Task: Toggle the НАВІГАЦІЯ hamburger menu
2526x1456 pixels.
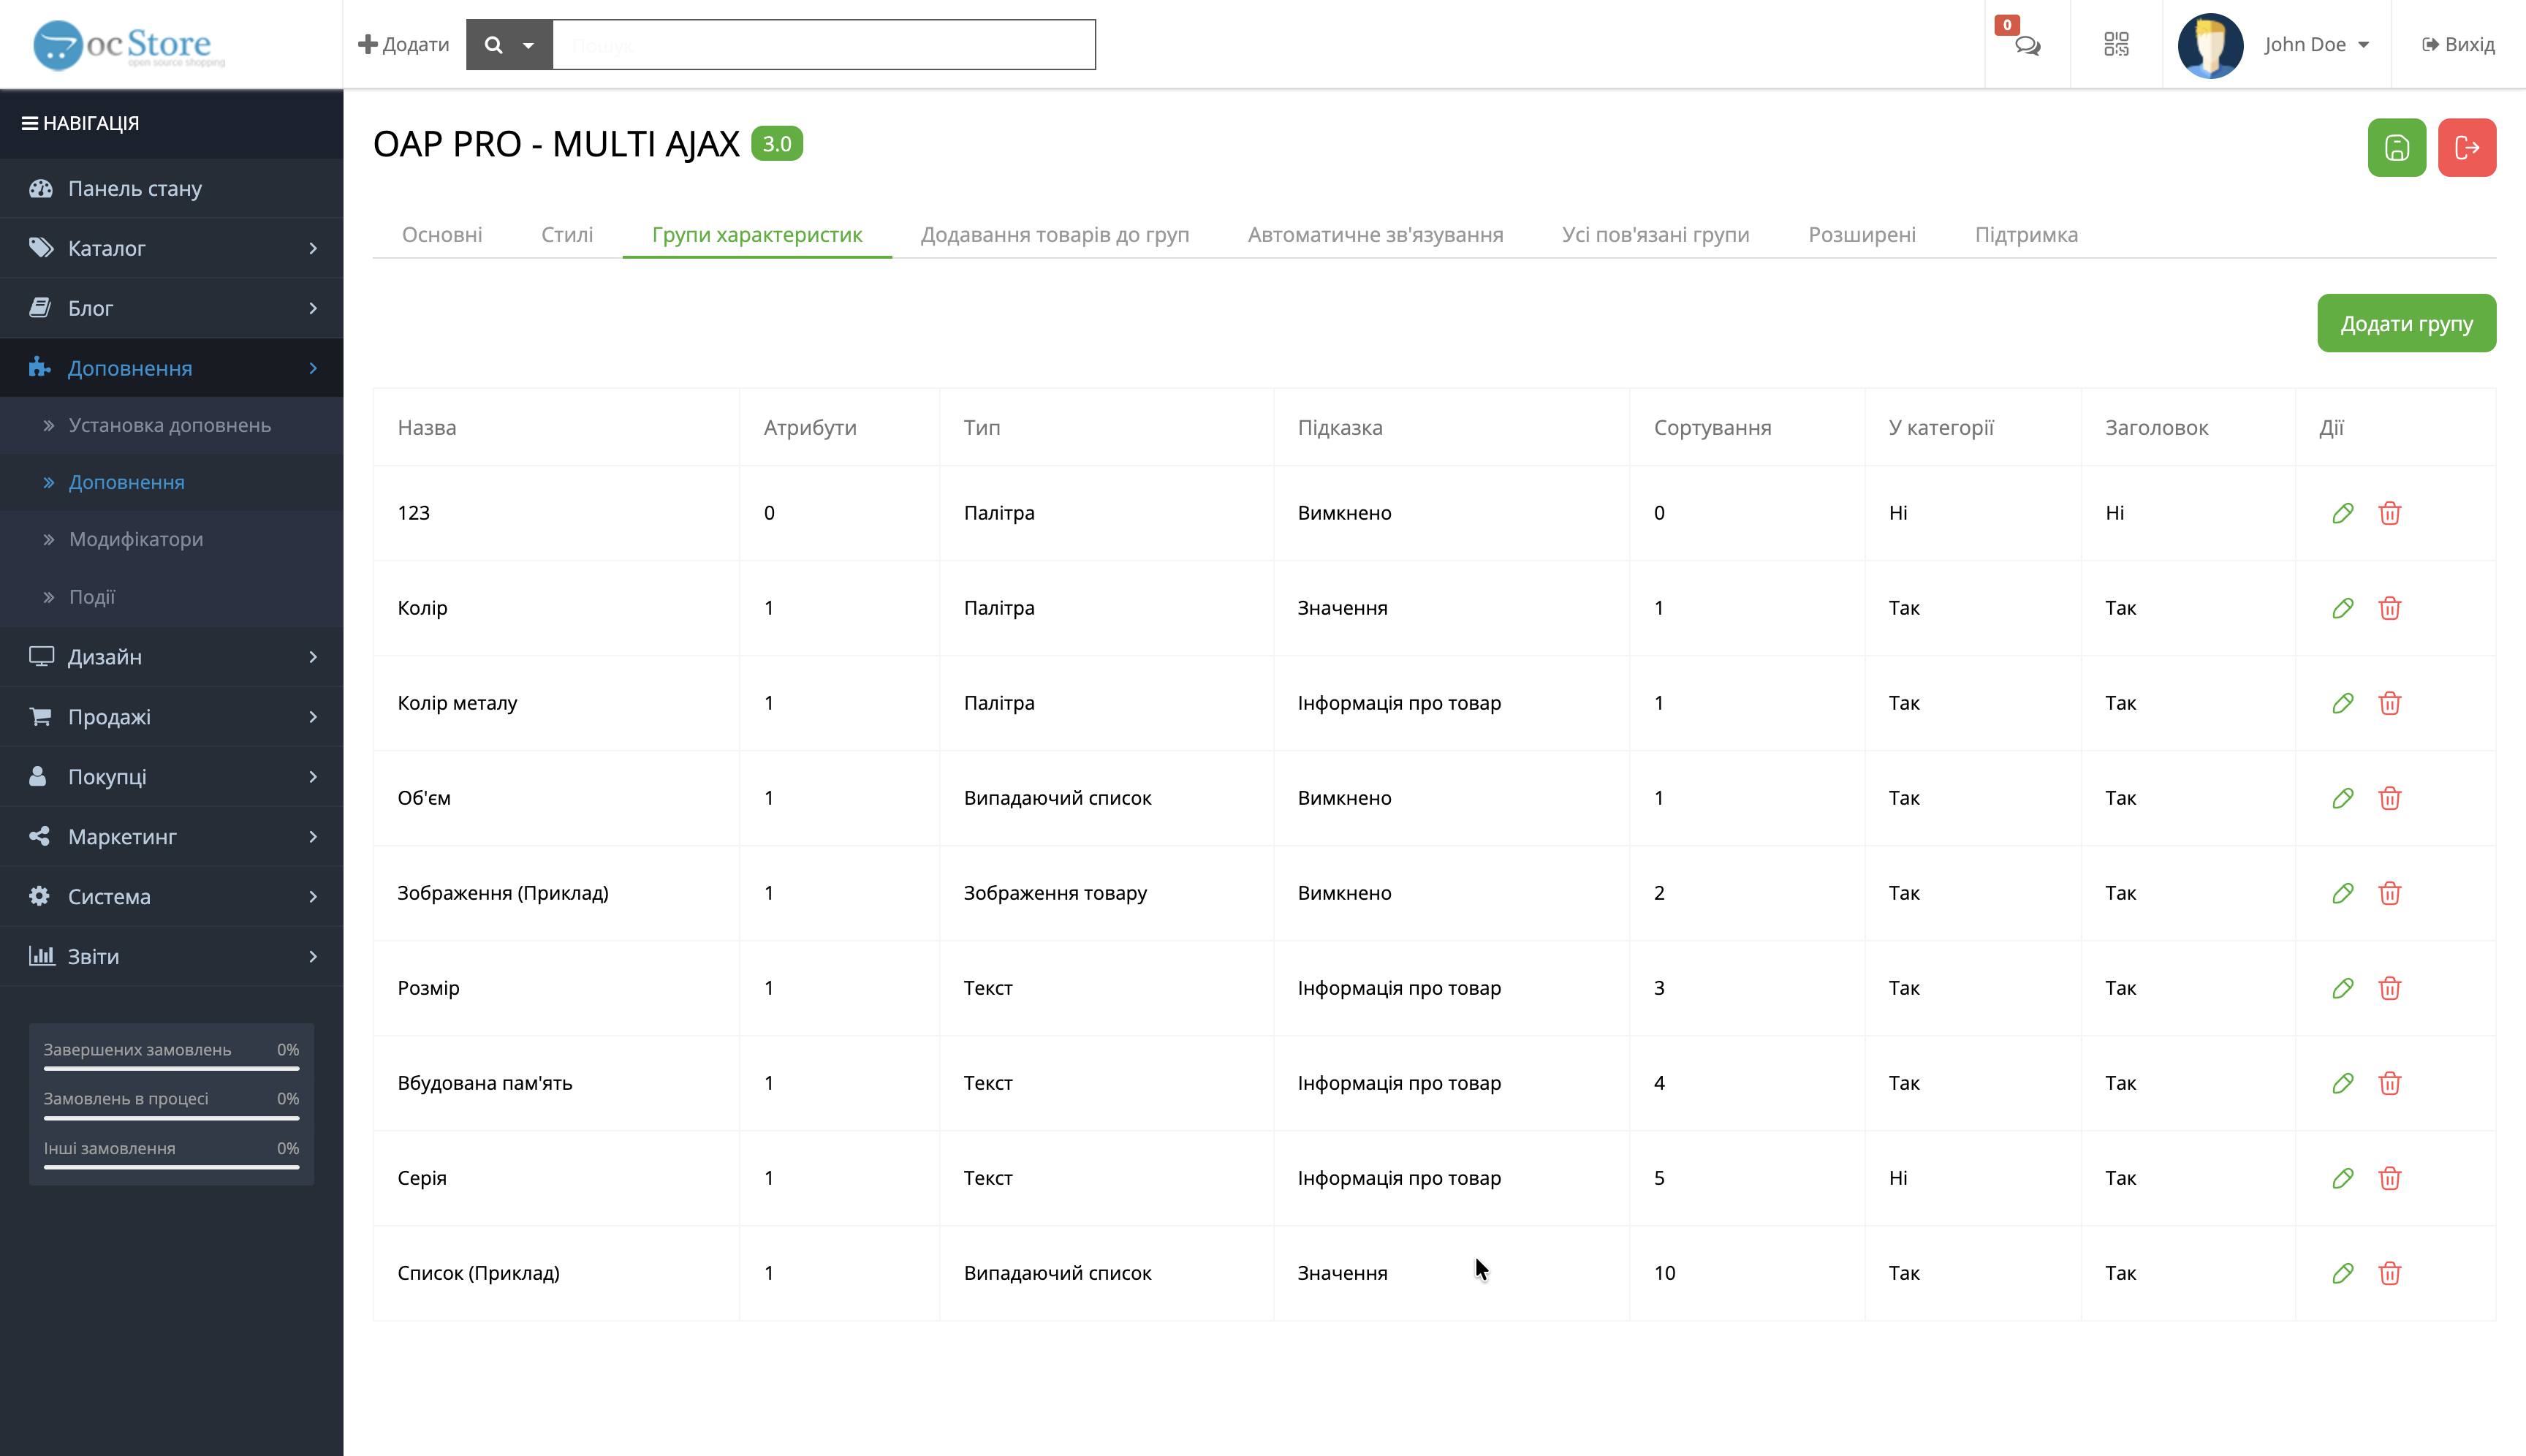Action: [x=30, y=123]
